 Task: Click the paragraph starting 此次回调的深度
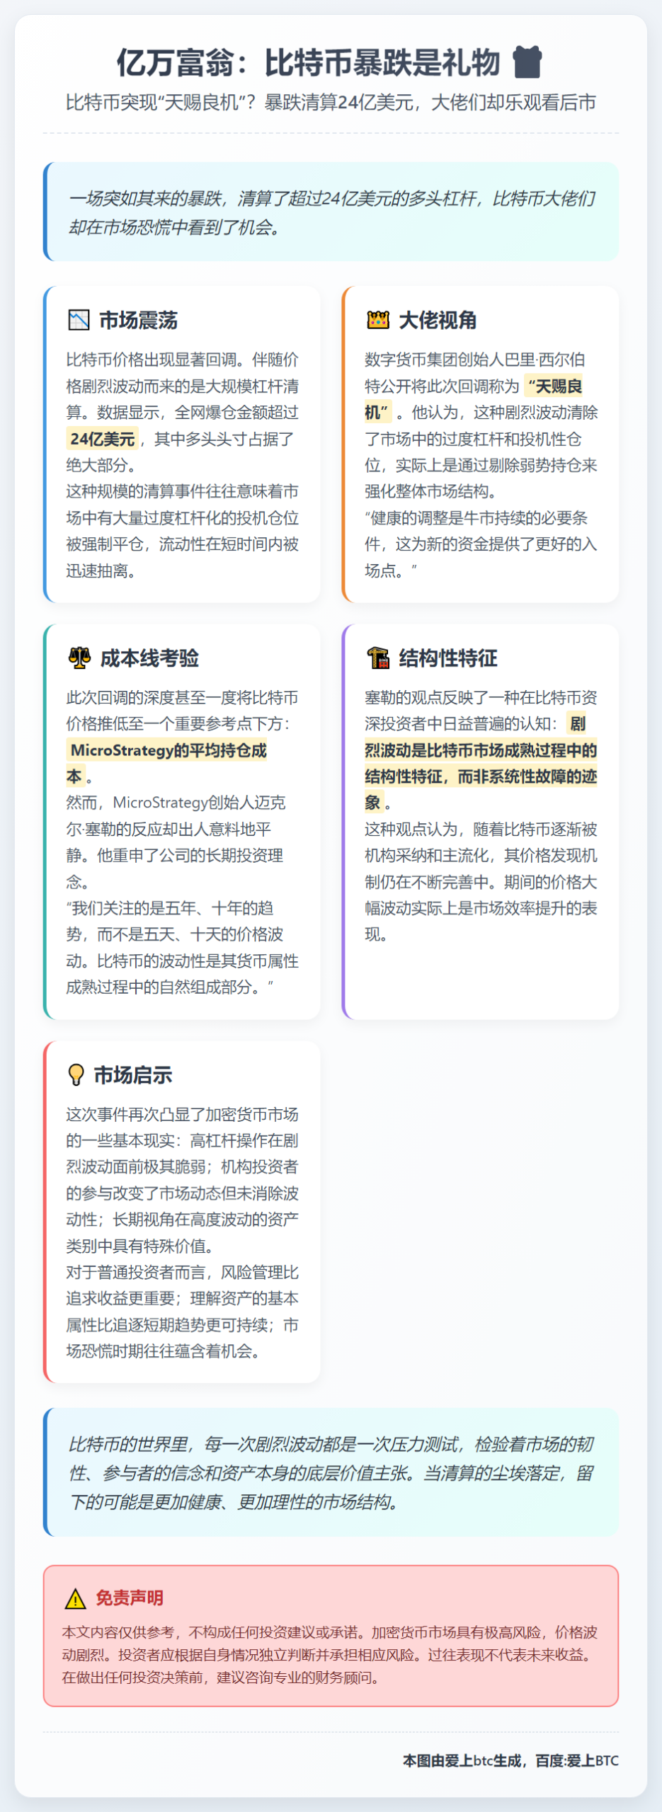(x=182, y=737)
